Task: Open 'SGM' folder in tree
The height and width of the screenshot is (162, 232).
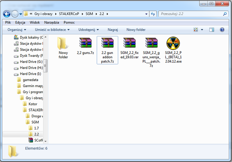Action: [x=32, y=122]
